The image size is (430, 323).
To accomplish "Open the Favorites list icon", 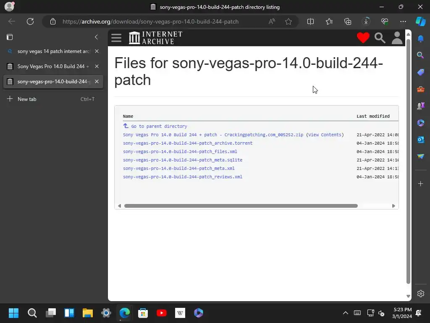I will click(329, 21).
